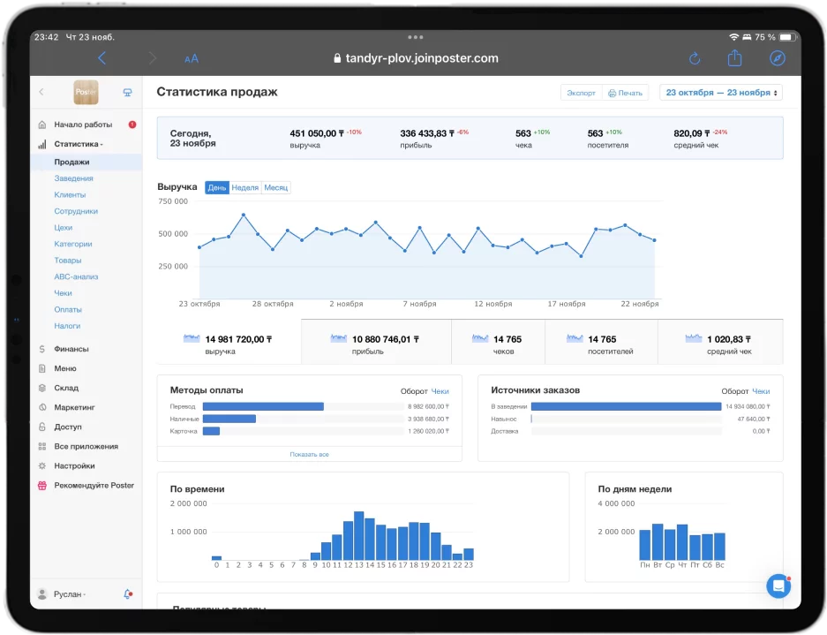The image size is (827, 635).
Task: Go back with Safari's back arrow
Action: [102, 58]
